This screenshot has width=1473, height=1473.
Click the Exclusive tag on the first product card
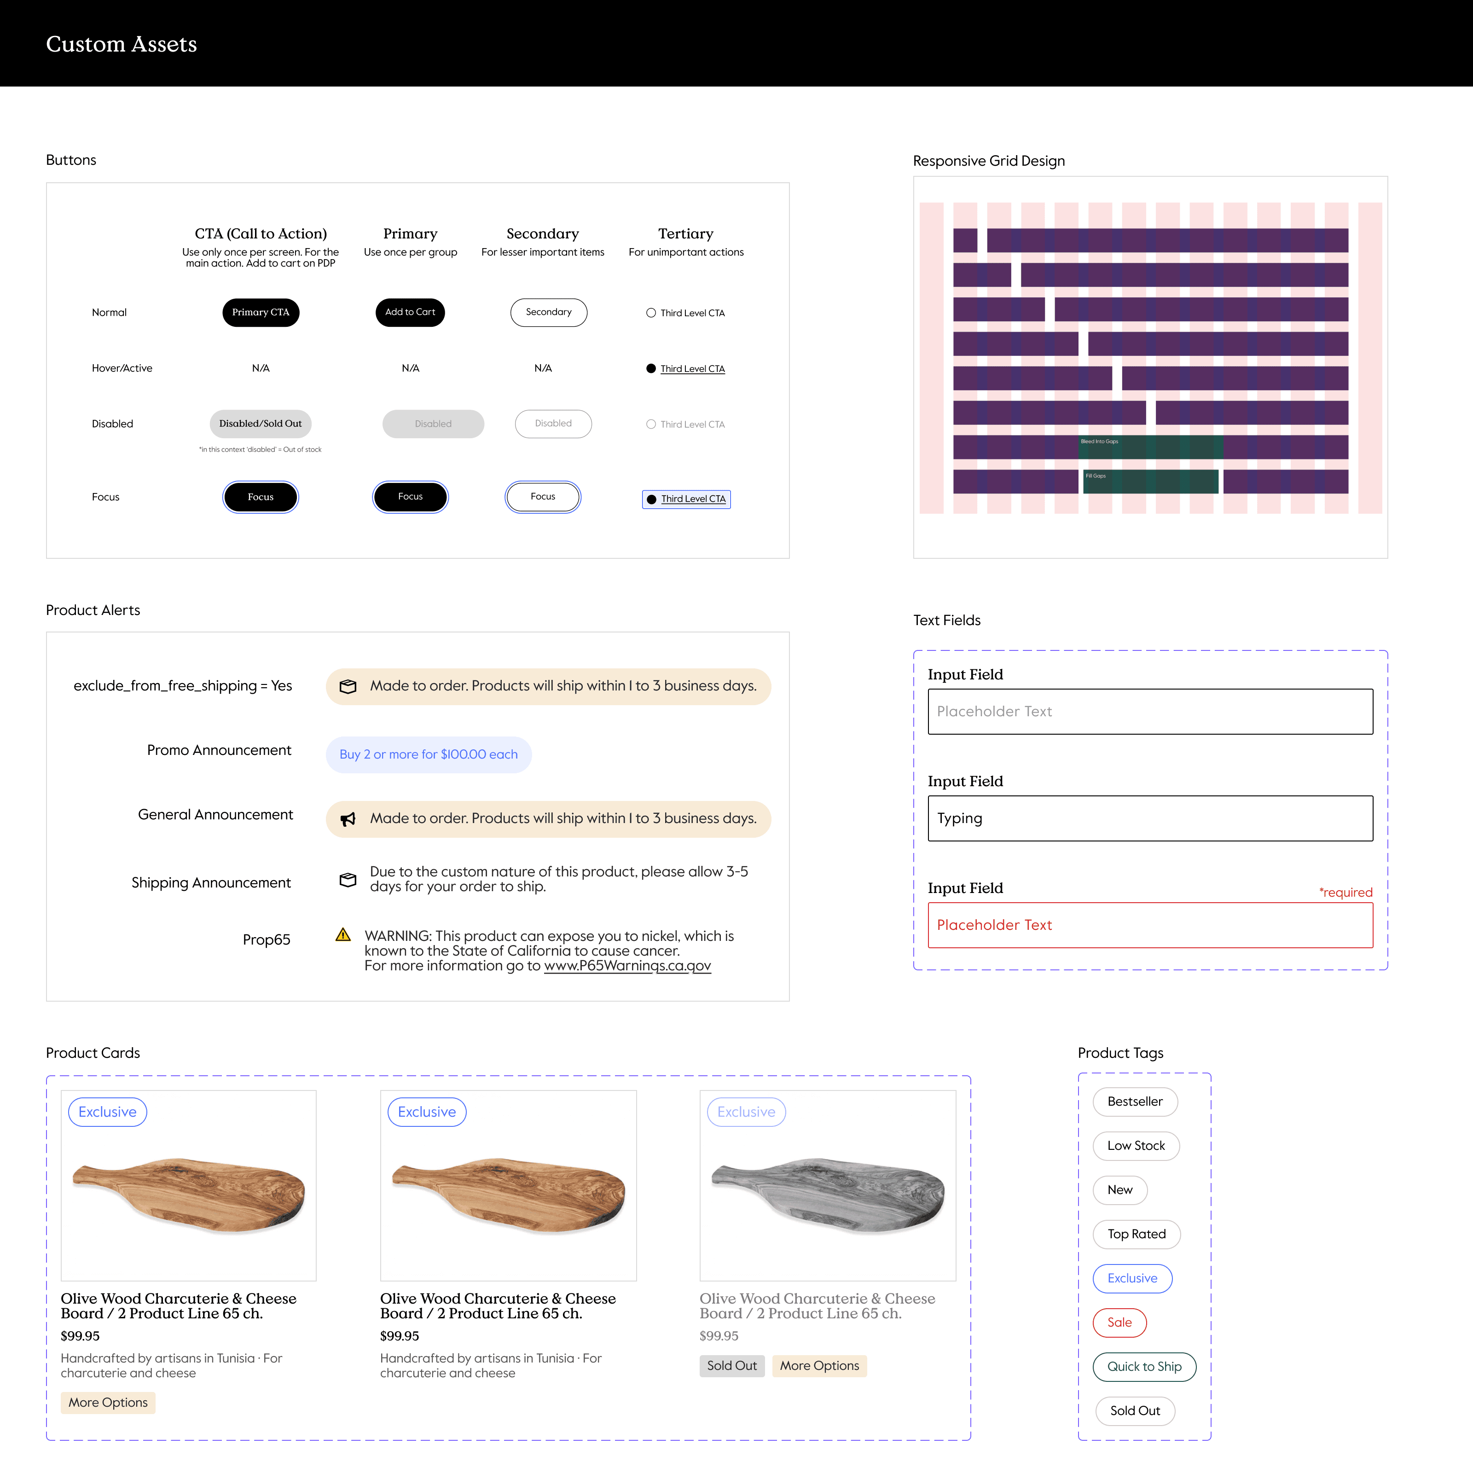(x=108, y=1112)
